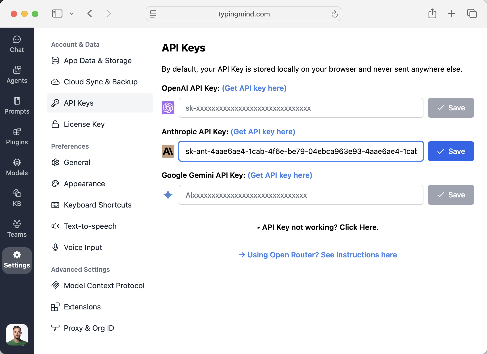Open the KB knowledge base

(17, 198)
